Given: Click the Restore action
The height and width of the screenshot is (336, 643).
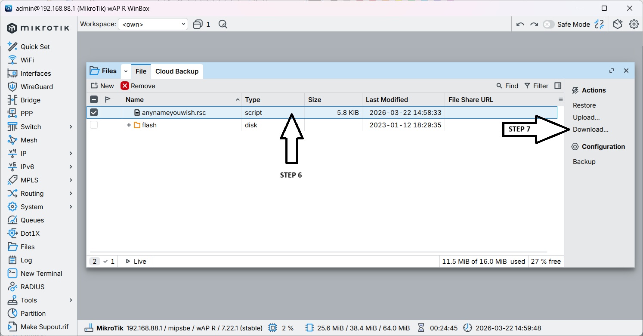Looking at the screenshot, I should 584,105.
